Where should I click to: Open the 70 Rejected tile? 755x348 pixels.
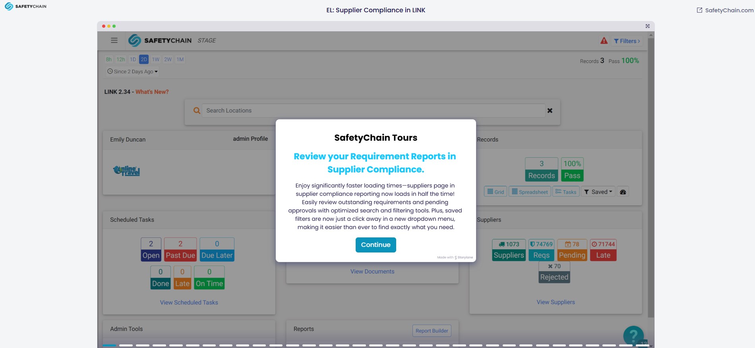(554, 272)
